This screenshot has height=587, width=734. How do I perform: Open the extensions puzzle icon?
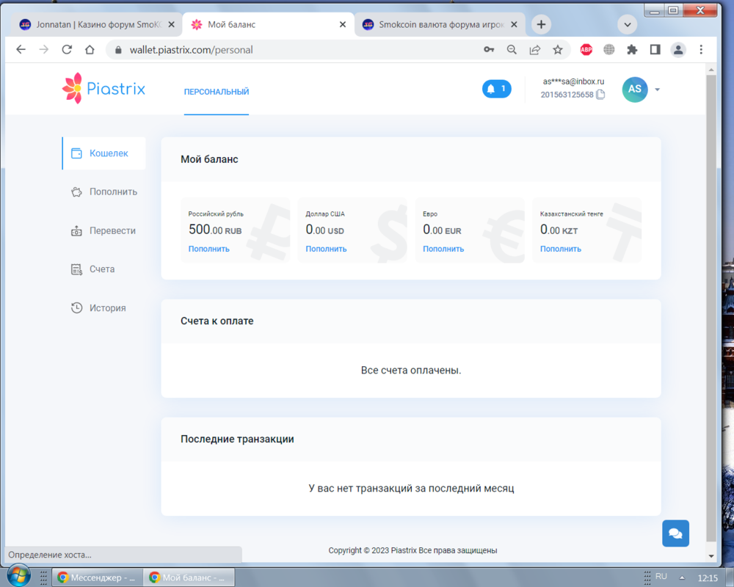(x=632, y=50)
